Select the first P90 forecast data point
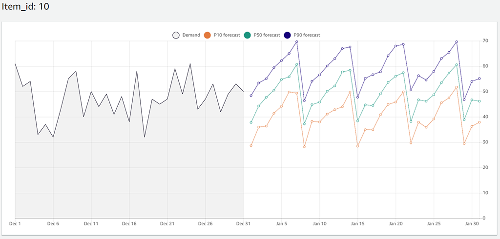Screen dimensions: 500x239 click(x=251, y=96)
